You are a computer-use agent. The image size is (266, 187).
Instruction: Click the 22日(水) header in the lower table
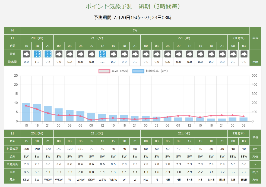pos(184,133)
